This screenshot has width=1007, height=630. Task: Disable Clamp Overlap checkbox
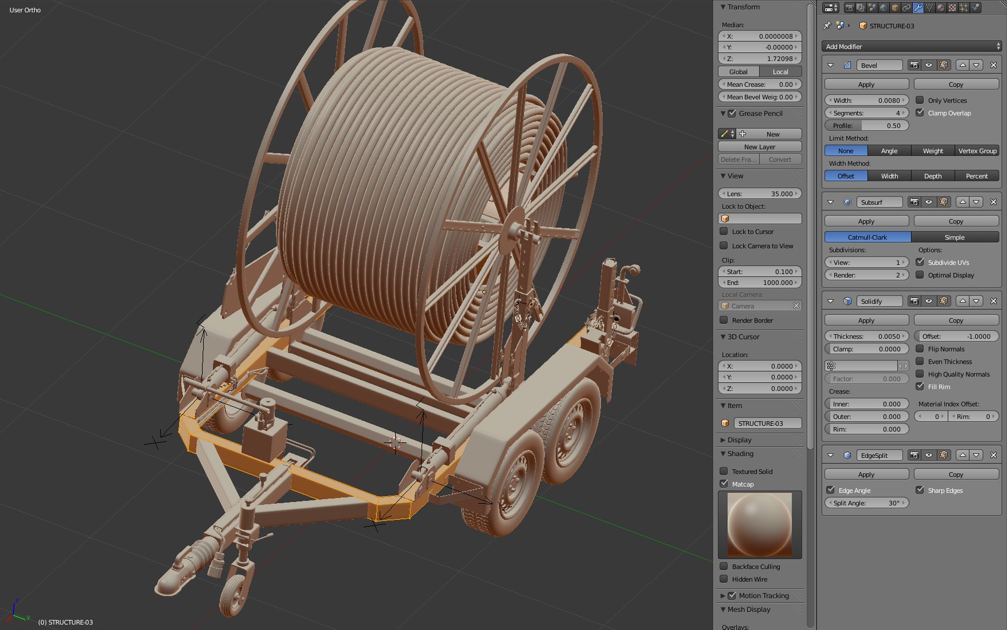pyautogui.click(x=920, y=113)
